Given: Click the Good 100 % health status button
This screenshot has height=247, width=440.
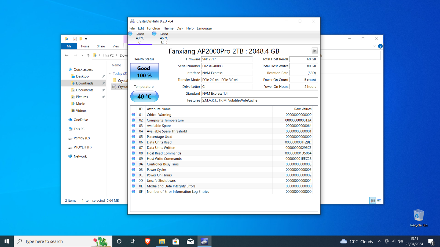Looking at the screenshot, I should tap(144, 72).
